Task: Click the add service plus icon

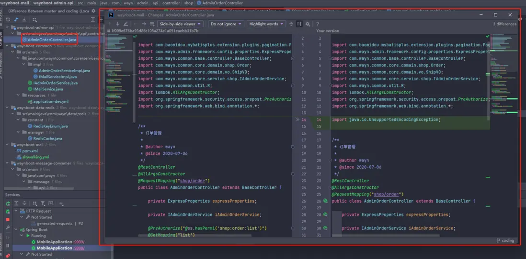Action: (61, 204)
